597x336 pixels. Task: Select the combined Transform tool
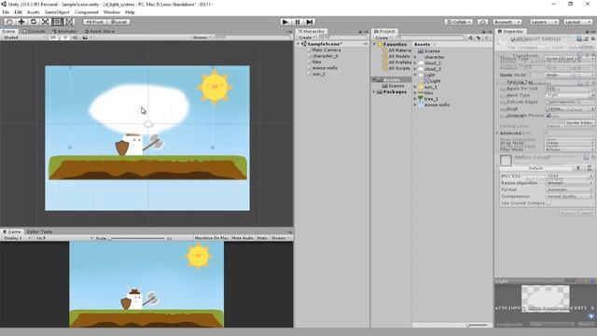69,21
